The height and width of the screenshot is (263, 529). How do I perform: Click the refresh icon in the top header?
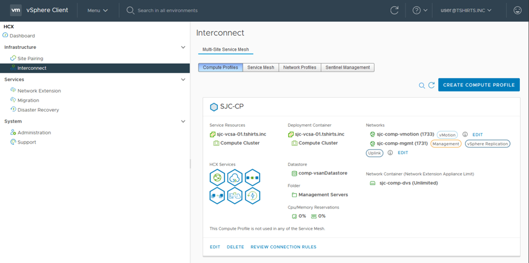(x=394, y=10)
